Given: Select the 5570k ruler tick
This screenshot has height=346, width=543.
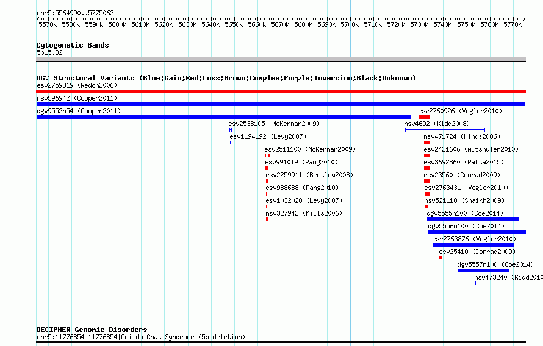Looking at the screenshot, I should (x=48, y=24).
